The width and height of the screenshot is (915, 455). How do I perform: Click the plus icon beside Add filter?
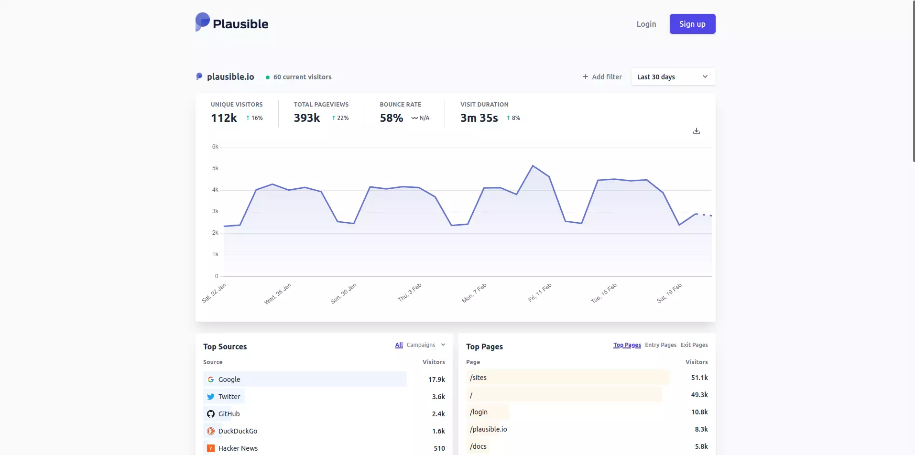click(586, 76)
